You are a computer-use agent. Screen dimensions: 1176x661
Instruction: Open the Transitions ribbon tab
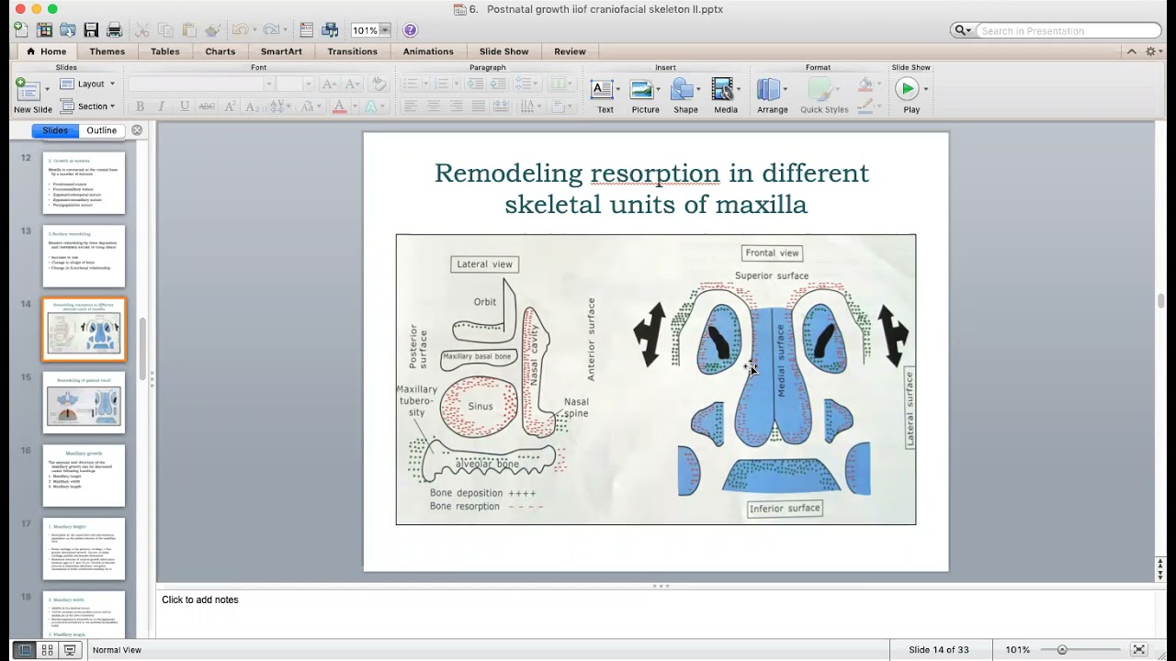(x=353, y=51)
